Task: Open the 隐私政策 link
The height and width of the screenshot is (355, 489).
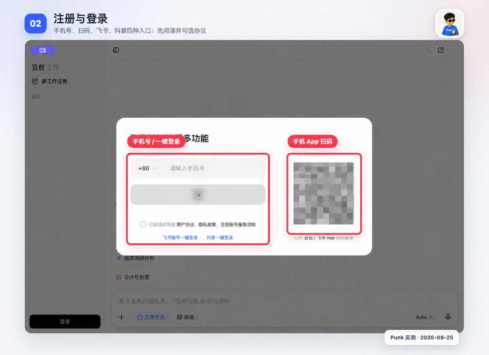Action: (x=207, y=225)
